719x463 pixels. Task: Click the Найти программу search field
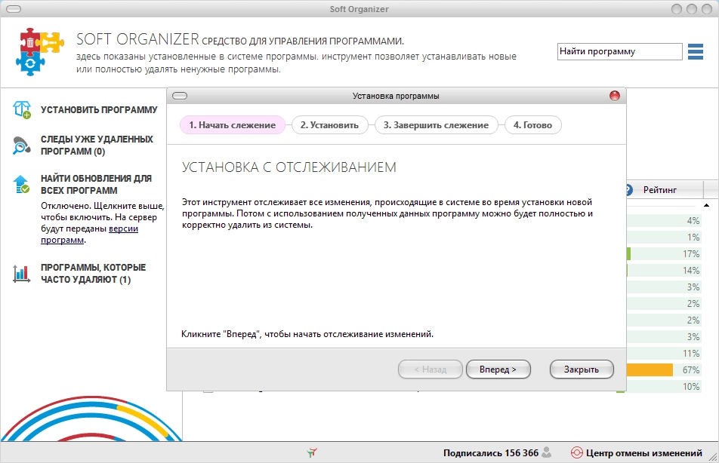pos(619,51)
